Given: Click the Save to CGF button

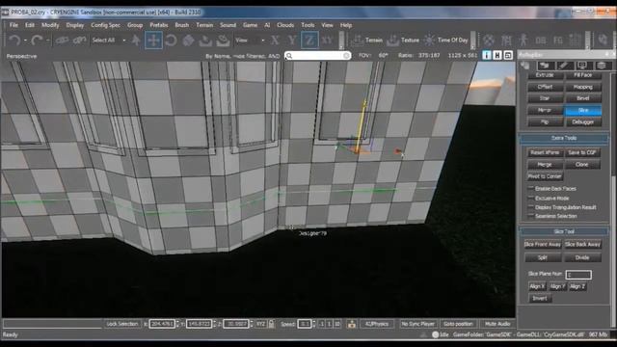Looking at the screenshot, I should (x=582, y=152).
